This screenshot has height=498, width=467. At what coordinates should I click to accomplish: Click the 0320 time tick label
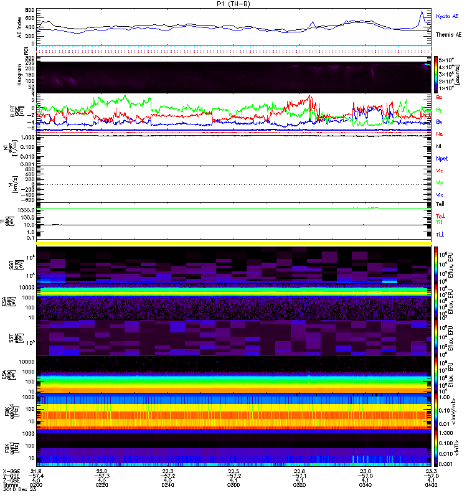tap(300, 485)
